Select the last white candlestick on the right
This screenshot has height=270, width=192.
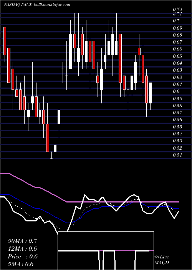(151, 93)
